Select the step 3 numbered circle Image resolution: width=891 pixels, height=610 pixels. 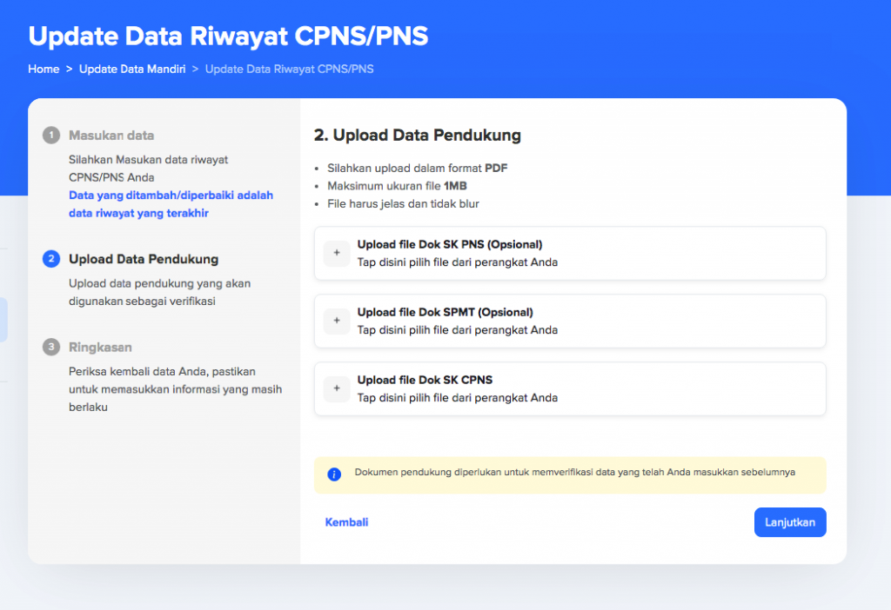click(x=50, y=347)
